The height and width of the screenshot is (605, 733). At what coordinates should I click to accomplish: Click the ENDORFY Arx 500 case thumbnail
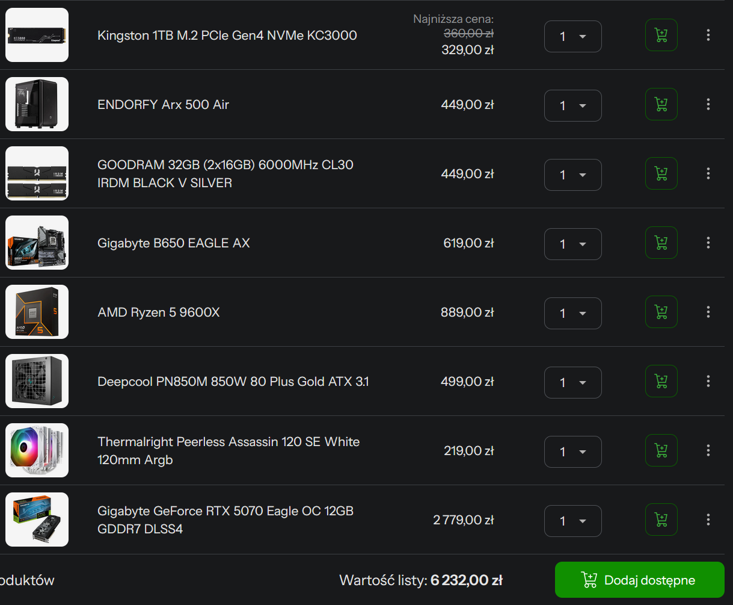click(x=37, y=104)
